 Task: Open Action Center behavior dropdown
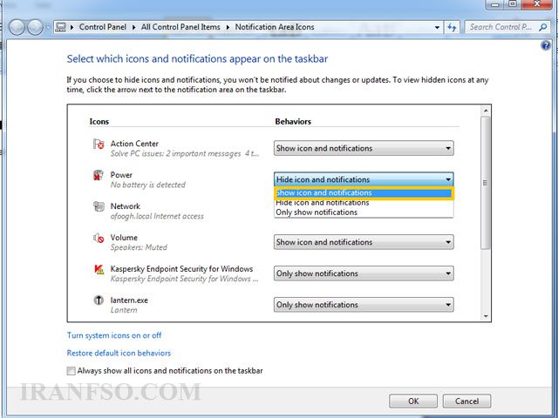pyautogui.click(x=364, y=148)
